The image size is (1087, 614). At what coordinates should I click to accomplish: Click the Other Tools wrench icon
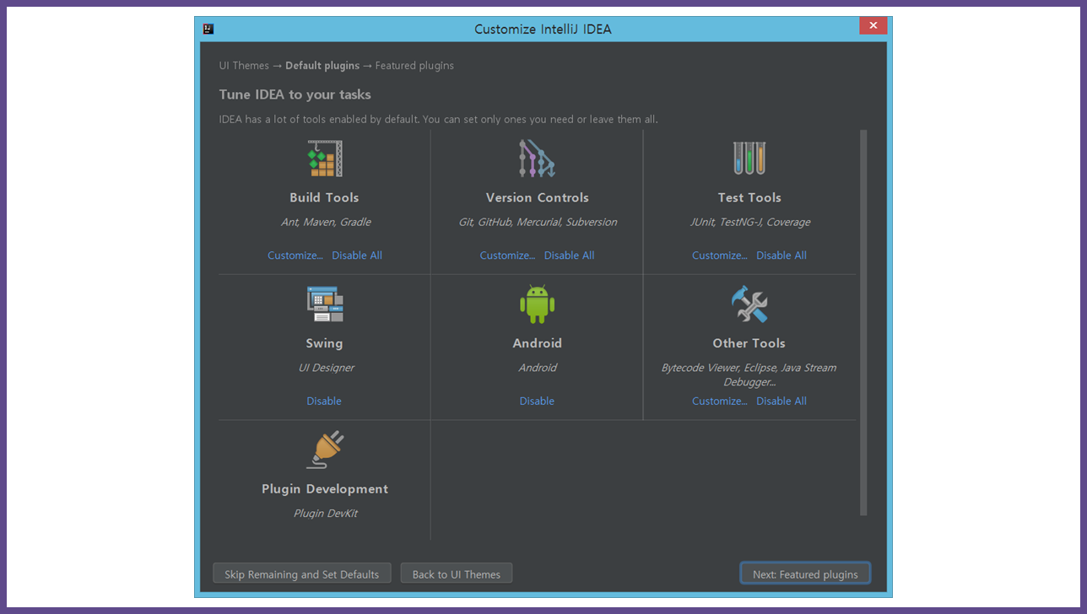pos(749,304)
